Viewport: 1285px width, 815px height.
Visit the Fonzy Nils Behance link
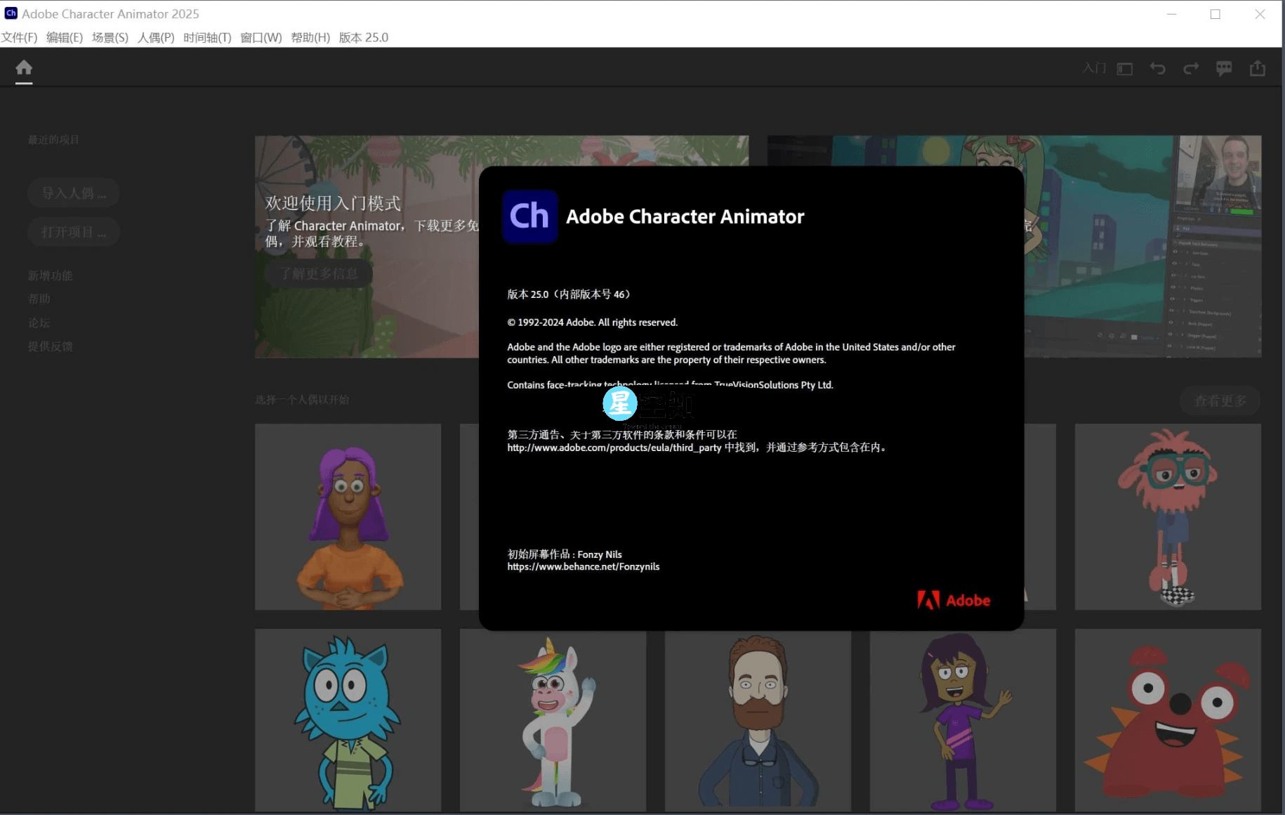[583, 566]
